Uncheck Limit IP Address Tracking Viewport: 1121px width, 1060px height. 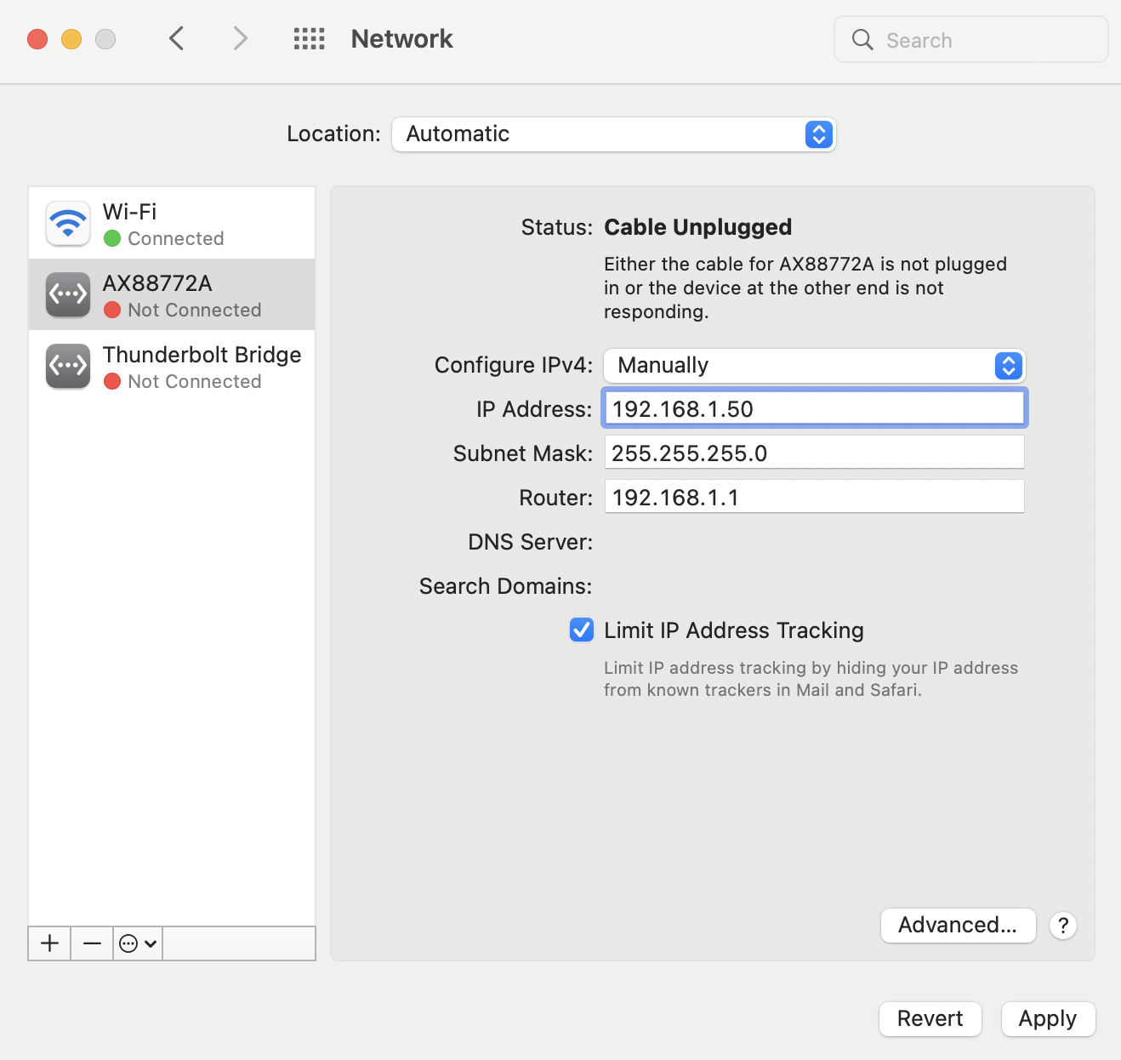coord(582,630)
